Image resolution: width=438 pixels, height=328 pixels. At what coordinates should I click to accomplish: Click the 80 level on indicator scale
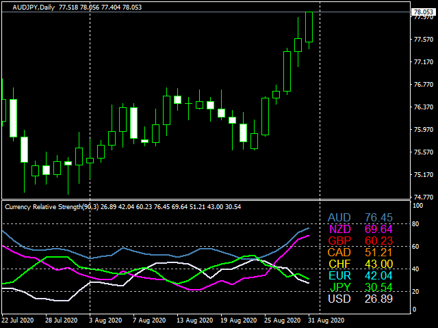click(x=415, y=224)
